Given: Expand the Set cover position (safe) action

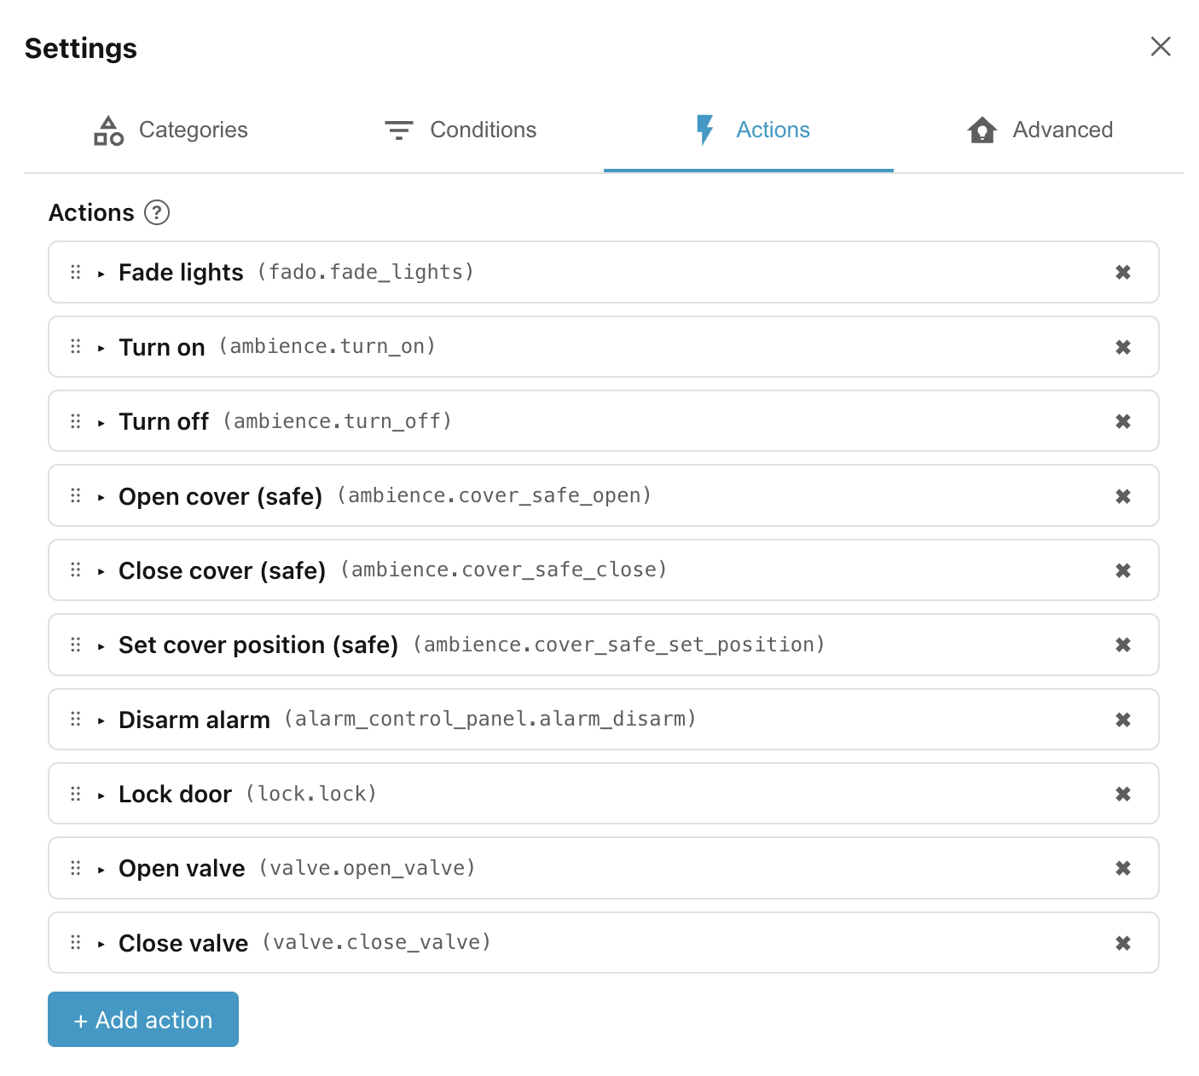Looking at the screenshot, I should pos(101,646).
